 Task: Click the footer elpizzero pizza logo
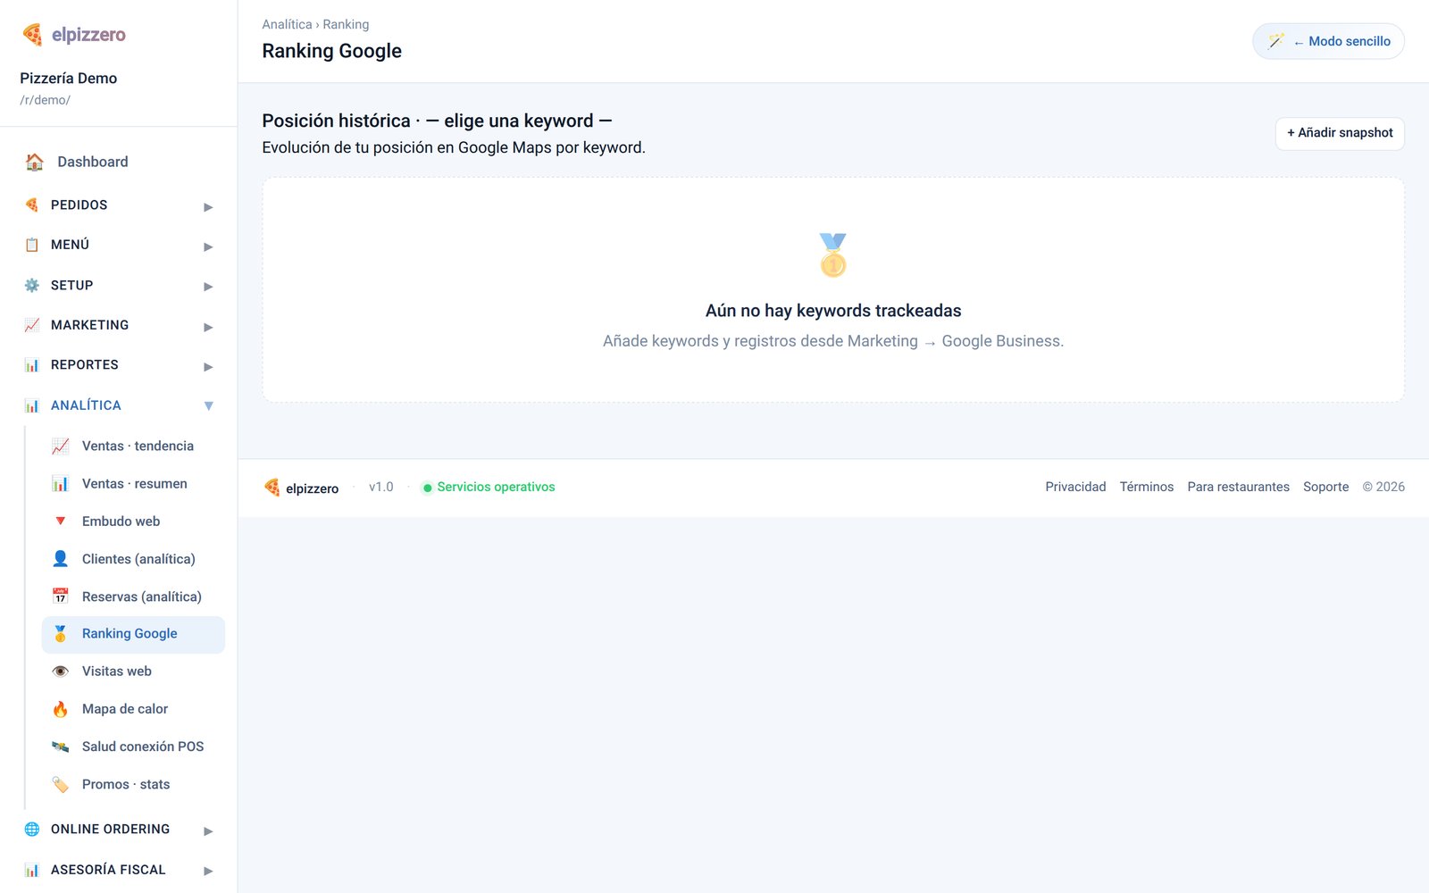(272, 487)
